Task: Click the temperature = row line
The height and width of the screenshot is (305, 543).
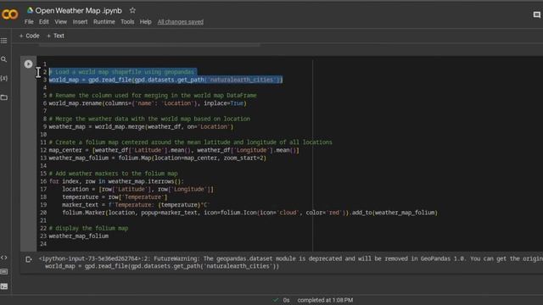Action: click(x=115, y=197)
